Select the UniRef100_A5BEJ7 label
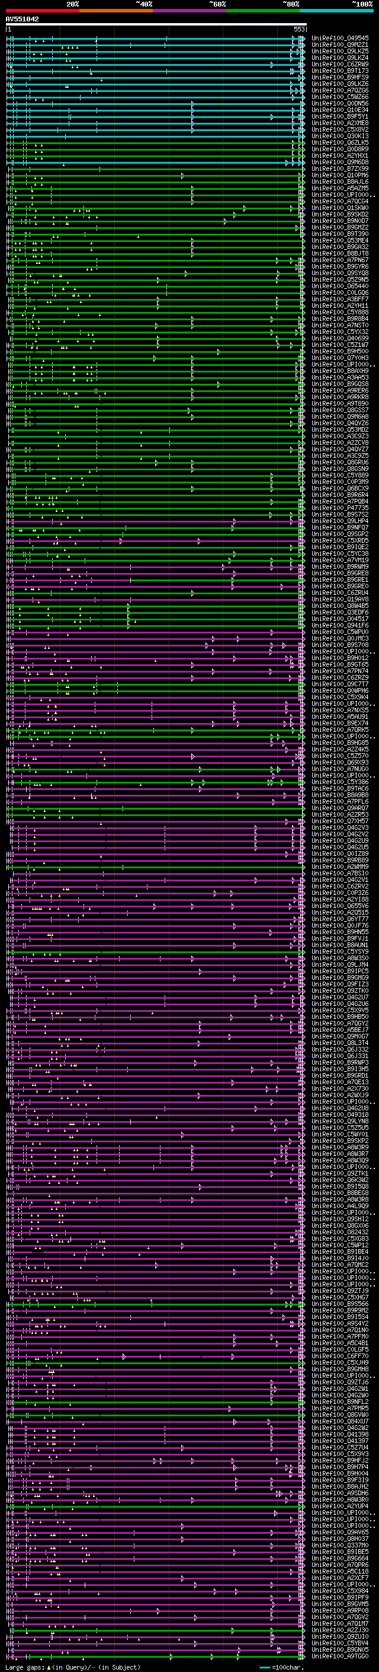The width and height of the screenshot is (379, 1672). (340, 1030)
